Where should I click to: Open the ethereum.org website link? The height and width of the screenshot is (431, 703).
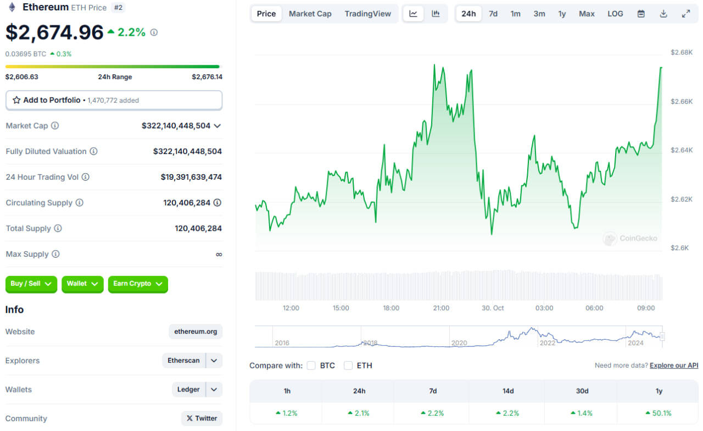196,331
